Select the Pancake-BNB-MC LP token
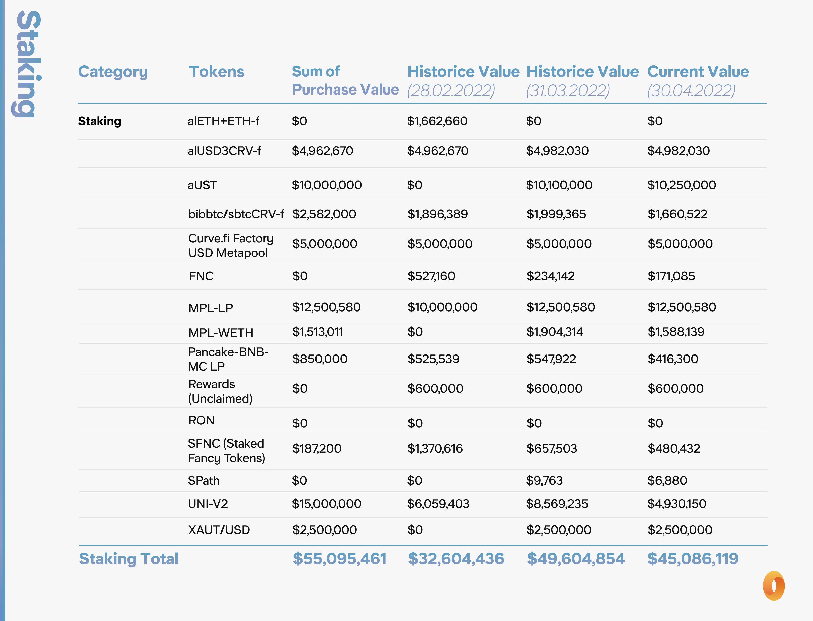The height and width of the screenshot is (621, 813). 228,359
